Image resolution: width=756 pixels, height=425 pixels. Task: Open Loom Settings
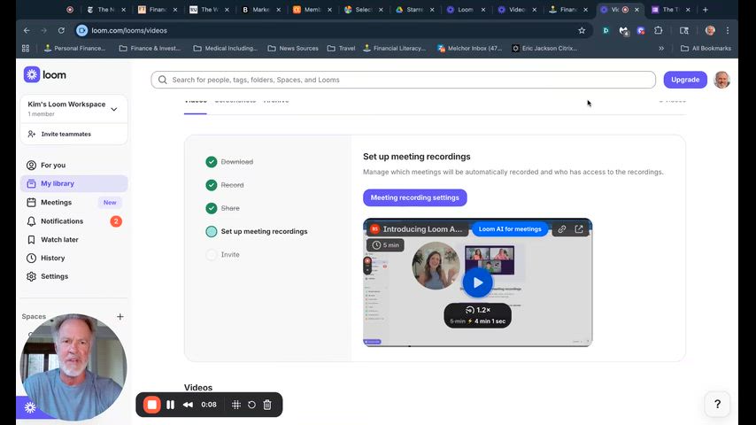tap(73, 276)
